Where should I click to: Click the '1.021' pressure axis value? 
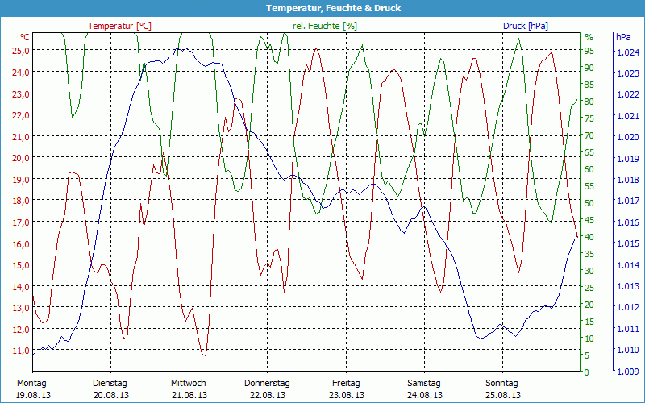[x=629, y=116]
